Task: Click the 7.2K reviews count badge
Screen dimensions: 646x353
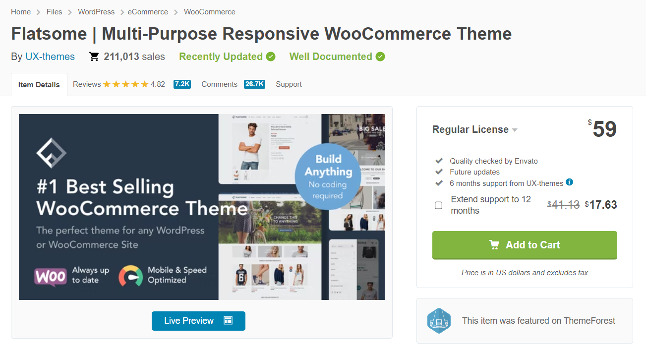Action: tap(182, 84)
